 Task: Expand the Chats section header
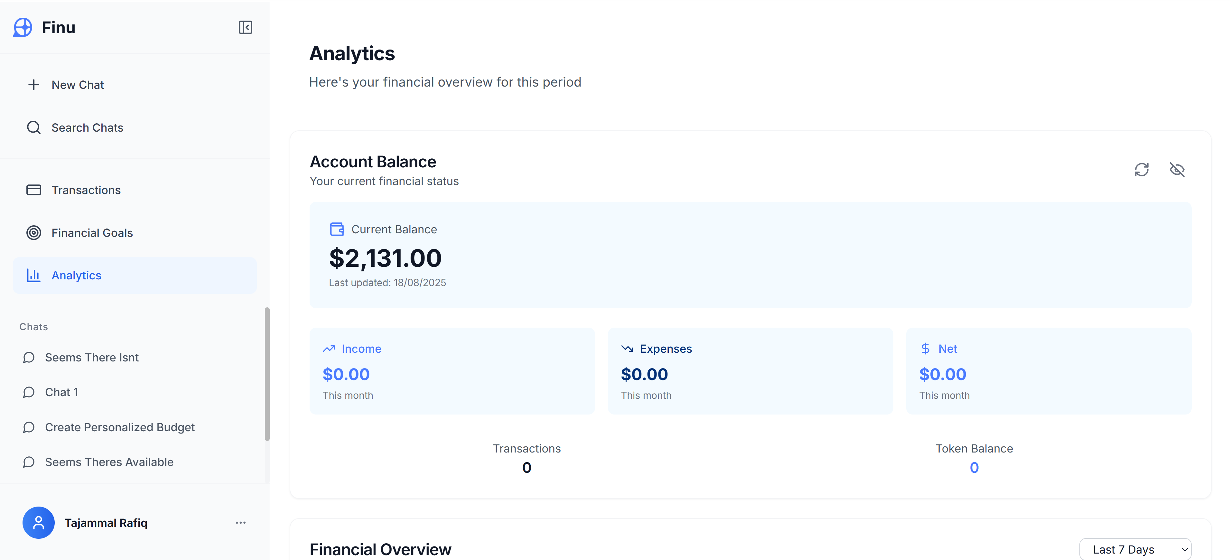coord(33,327)
